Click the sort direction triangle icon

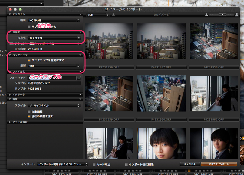point(114,15)
